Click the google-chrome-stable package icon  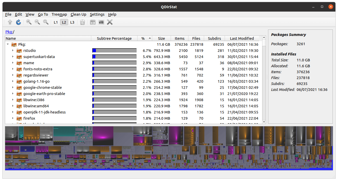(x=19, y=88)
